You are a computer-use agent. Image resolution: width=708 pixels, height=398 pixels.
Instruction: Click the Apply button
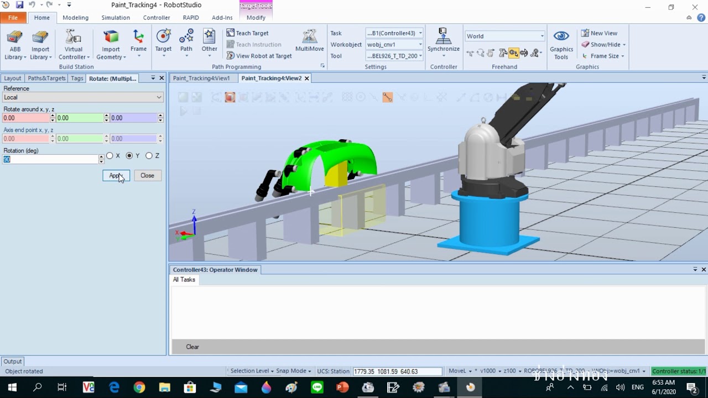coord(116,176)
